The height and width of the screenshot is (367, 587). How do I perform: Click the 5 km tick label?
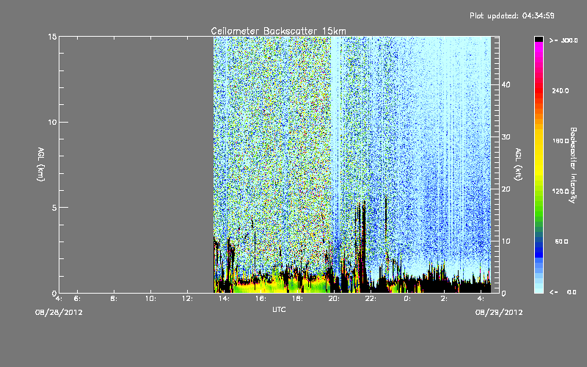click(x=54, y=208)
